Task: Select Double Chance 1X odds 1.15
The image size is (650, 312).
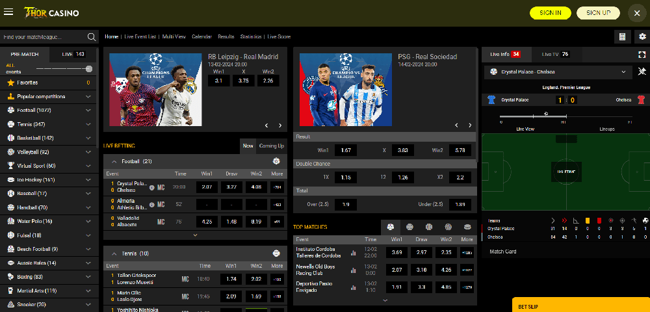Action: click(x=346, y=177)
